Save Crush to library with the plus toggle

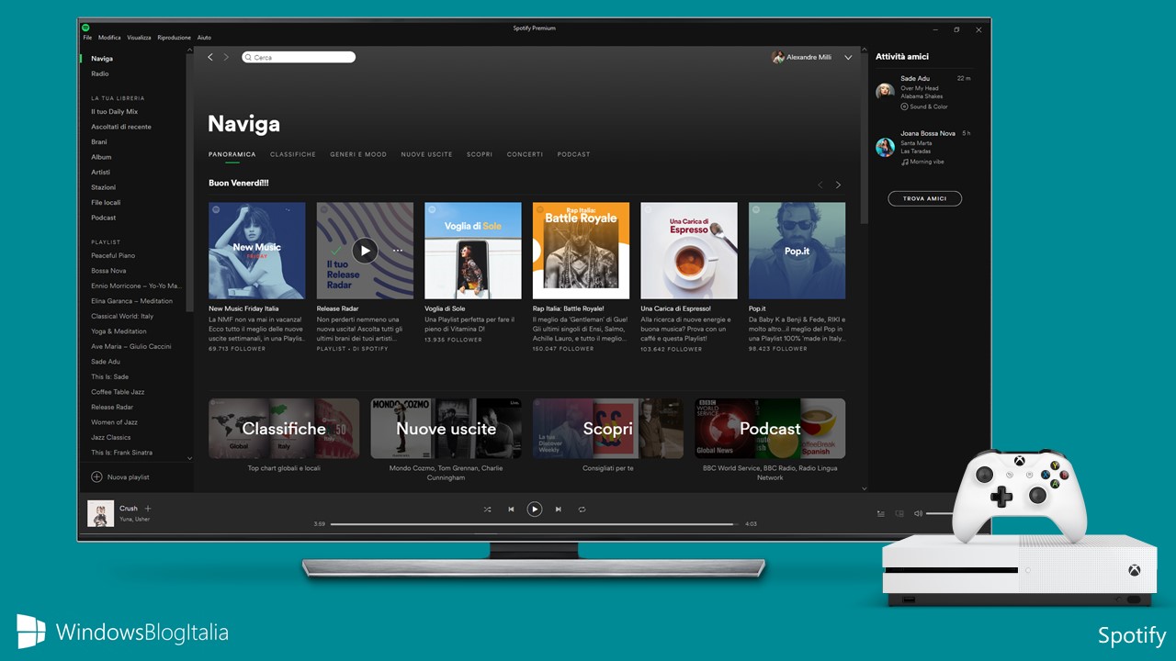(x=147, y=509)
